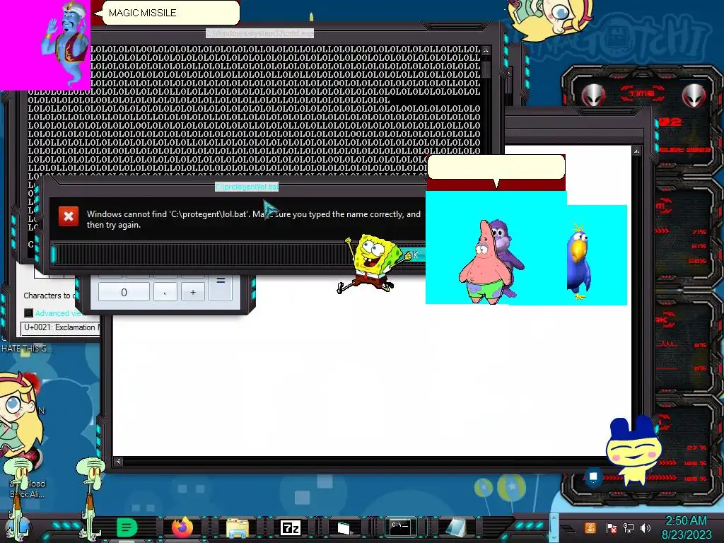Image resolution: width=724 pixels, height=543 pixels.
Task: Click the Patrick Star desktop character
Action: [482, 266]
